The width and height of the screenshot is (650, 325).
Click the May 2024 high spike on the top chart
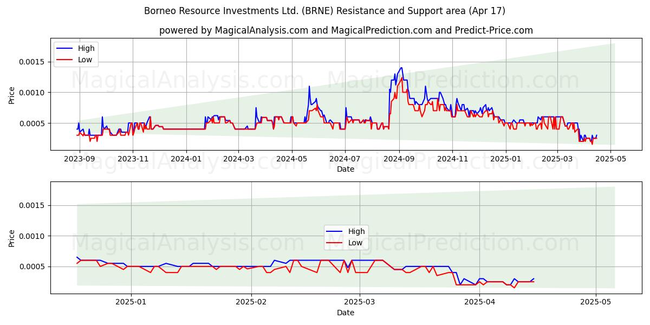[x=309, y=86]
